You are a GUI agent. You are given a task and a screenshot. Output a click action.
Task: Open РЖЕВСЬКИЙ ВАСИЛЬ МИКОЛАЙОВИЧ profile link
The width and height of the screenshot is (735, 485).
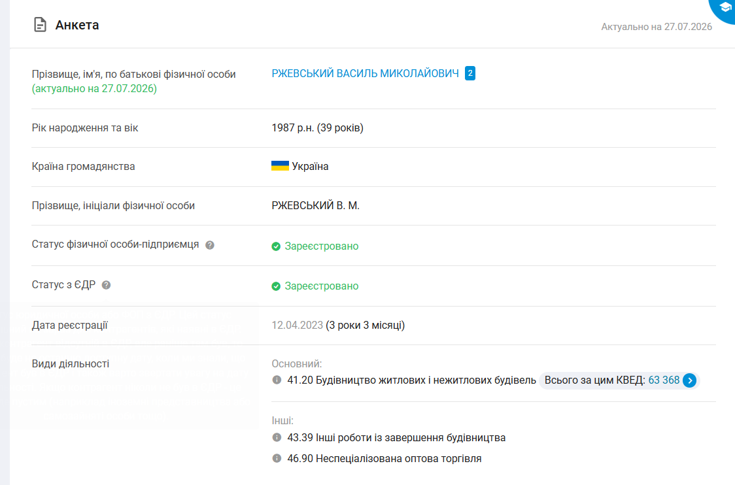pos(365,74)
